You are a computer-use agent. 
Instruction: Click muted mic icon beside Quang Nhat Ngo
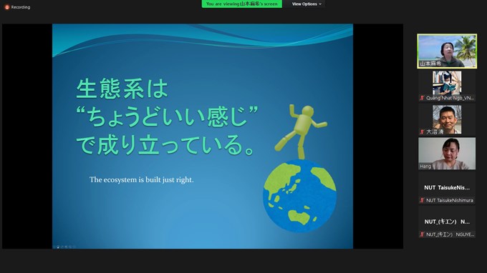tap(422, 98)
